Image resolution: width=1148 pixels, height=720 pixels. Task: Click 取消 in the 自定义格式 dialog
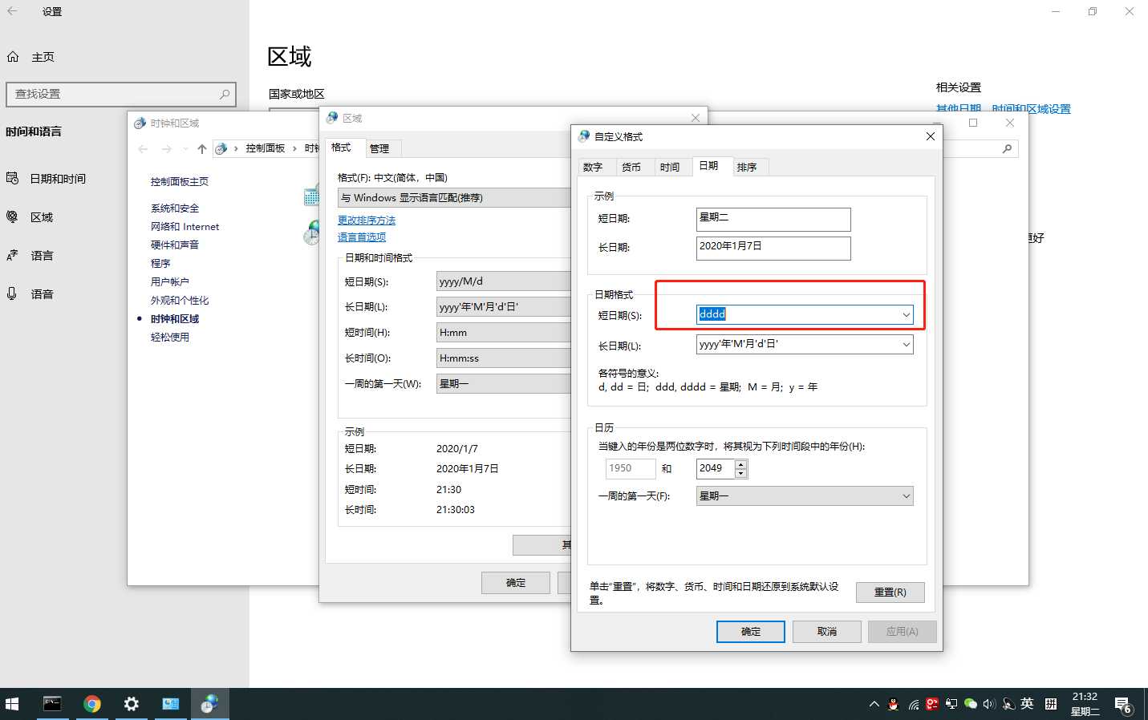[827, 632]
